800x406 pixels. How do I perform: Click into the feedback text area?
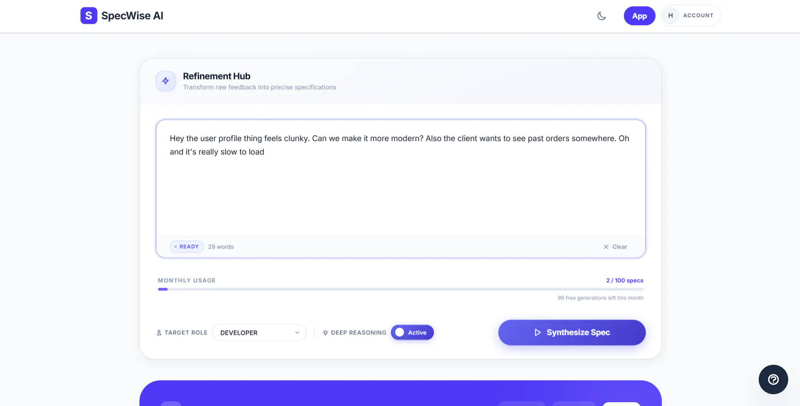(401, 178)
